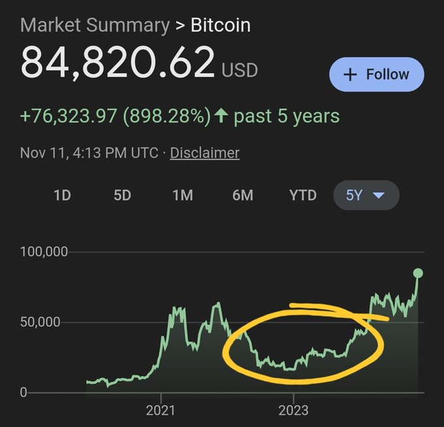
Task: Click the +76,323.97 (898.28%) change text
Action: tap(116, 116)
